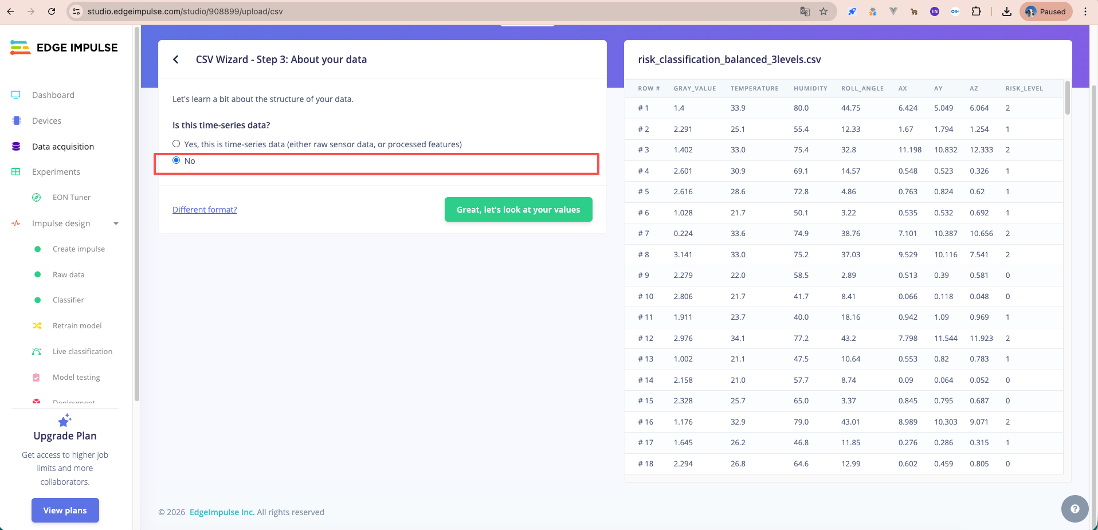
Task: Click the Dashboard monitor icon in sidebar
Action: point(16,95)
